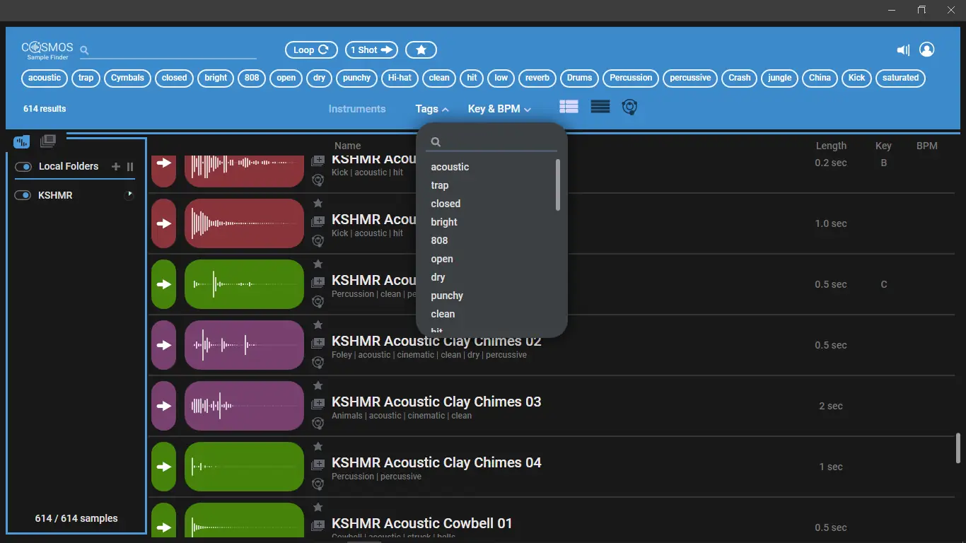Open the user account icon
966x543 pixels.
pyautogui.click(x=927, y=49)
